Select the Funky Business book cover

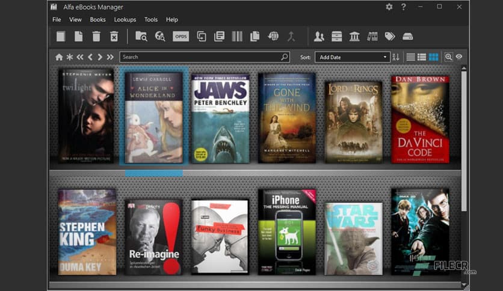pos(220,237)
